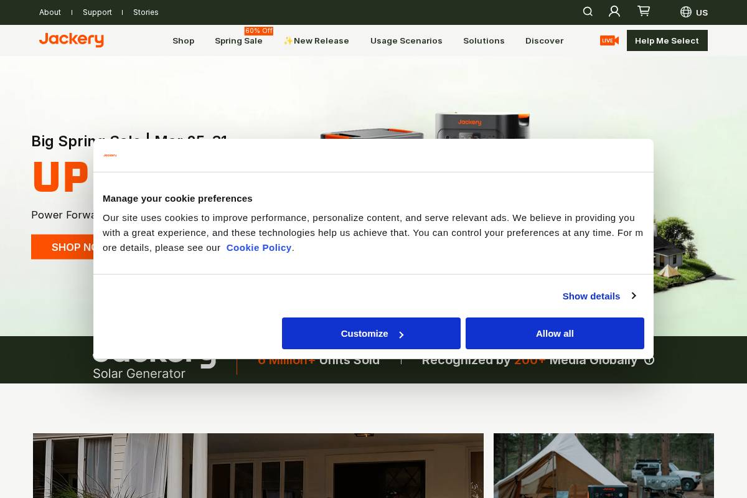Open the Usage Scenarios dropdown

[x=406, y=40]
